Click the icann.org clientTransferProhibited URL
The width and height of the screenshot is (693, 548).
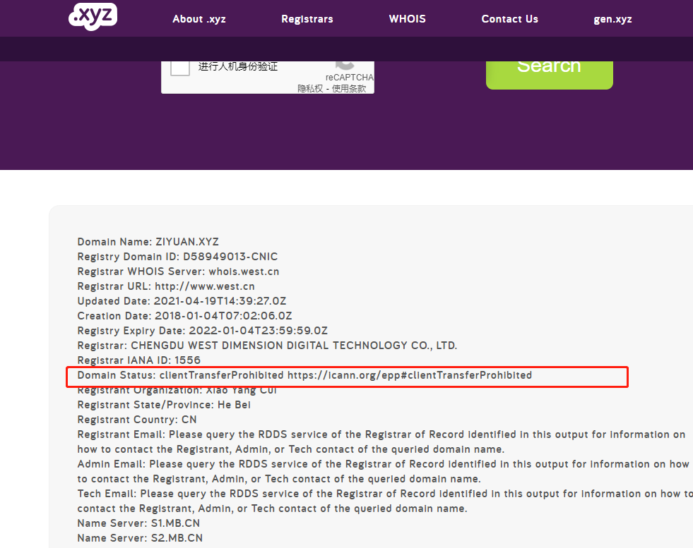click(409, 375)
